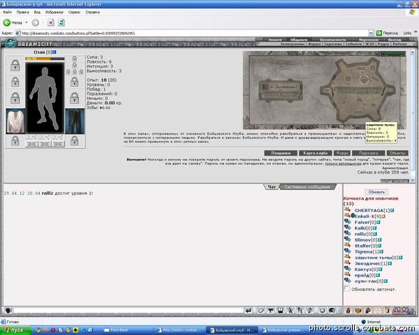419x335 pixels.
Task: Click the money bag icon near the clock
Action: [348, 310]
